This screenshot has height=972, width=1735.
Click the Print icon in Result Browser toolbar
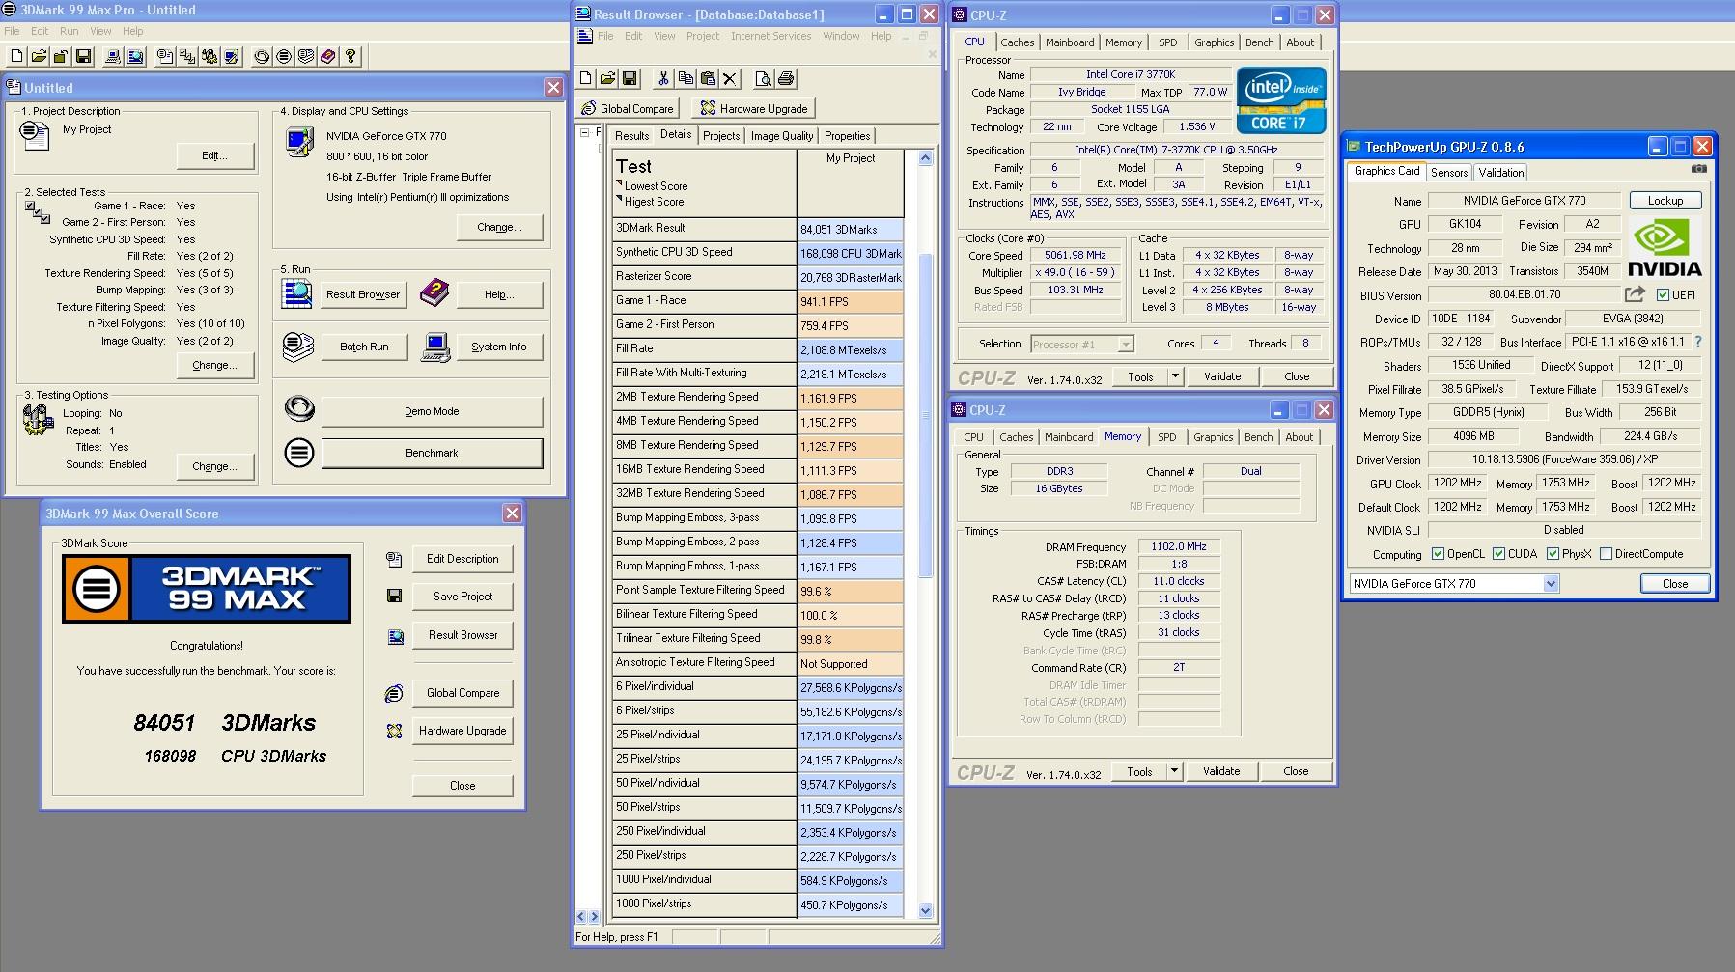(x=786, y=78)
